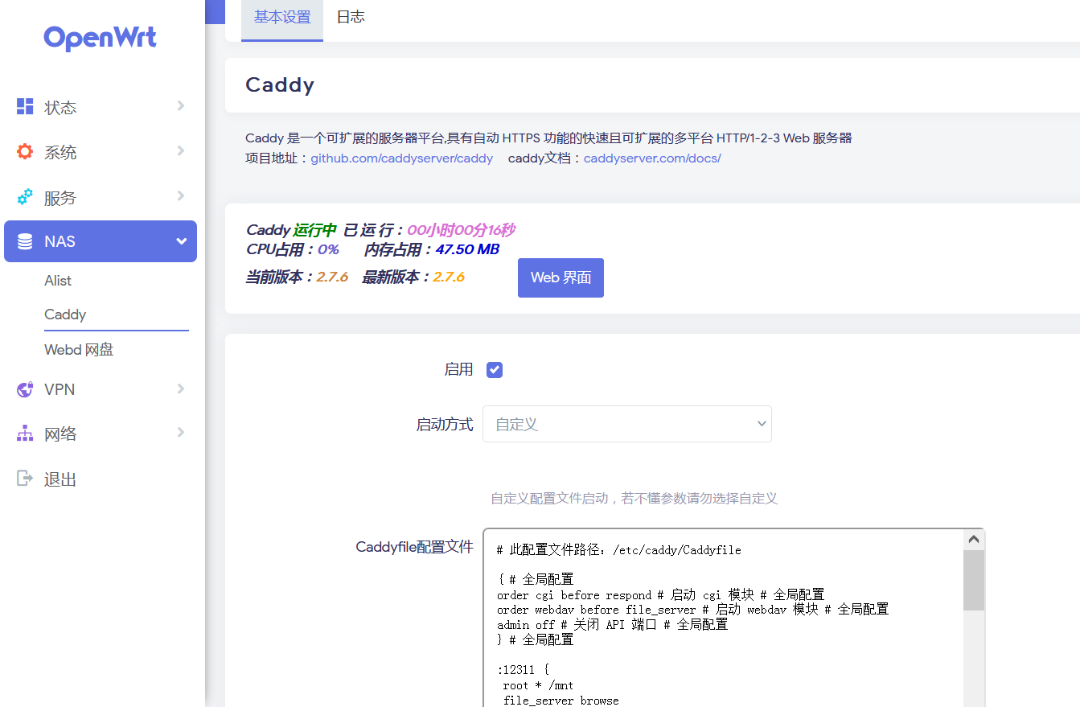Screen dimensions: 1080x707
Task: Click the 启动方式 label
Action: [x=445, y=425]
